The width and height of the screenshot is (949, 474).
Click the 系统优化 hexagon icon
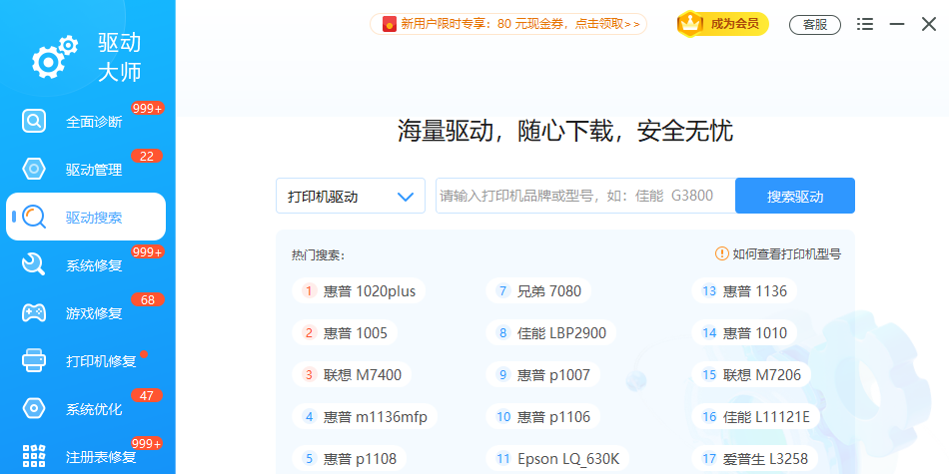(34, 409)
